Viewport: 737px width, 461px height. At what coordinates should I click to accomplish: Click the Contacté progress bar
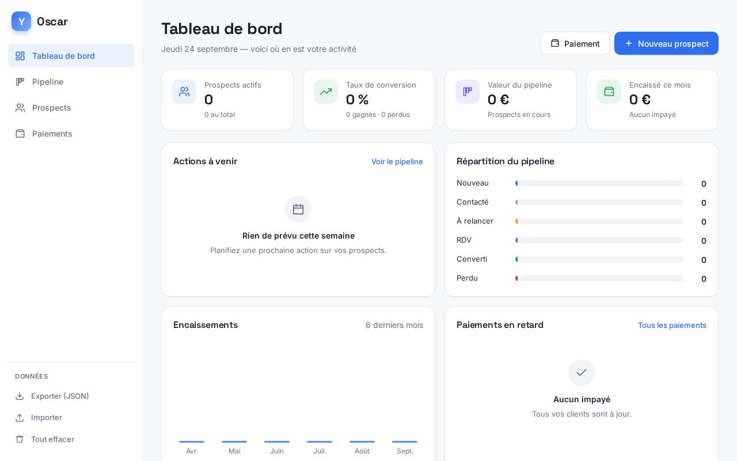599,202
